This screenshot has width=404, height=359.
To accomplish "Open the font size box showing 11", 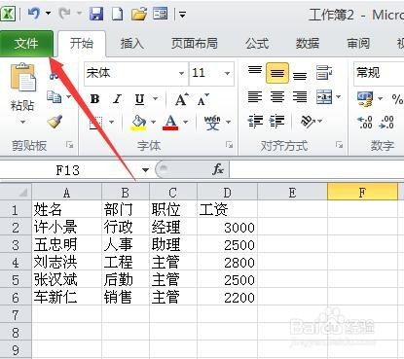I will pos(211,73).
